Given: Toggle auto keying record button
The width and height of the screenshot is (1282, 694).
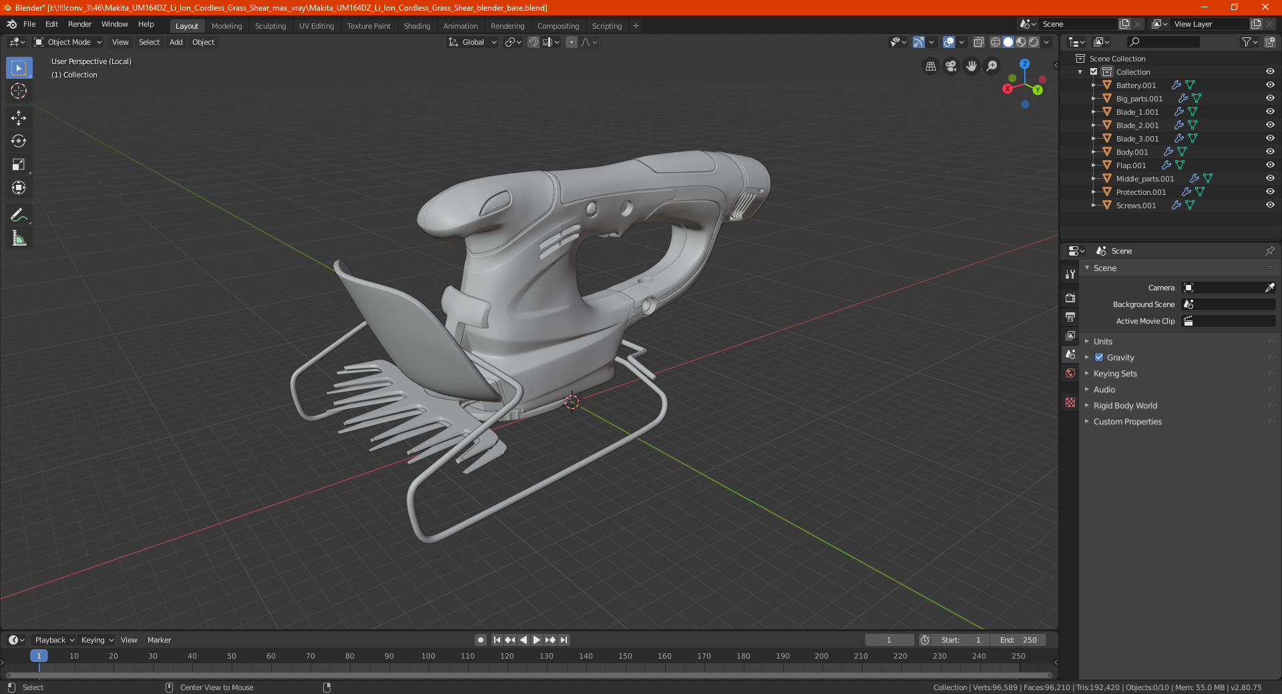Looking at the screenshot, I should coord(481,640).
